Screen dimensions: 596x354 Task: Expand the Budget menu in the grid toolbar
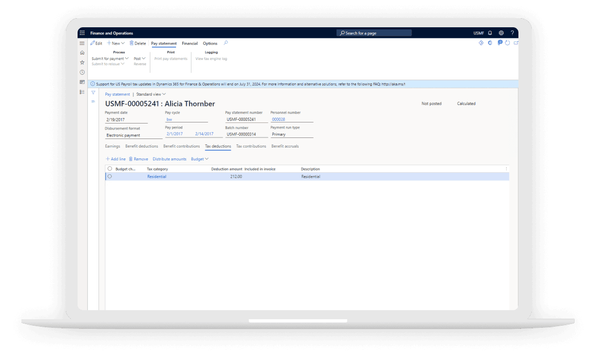(200, 159)
